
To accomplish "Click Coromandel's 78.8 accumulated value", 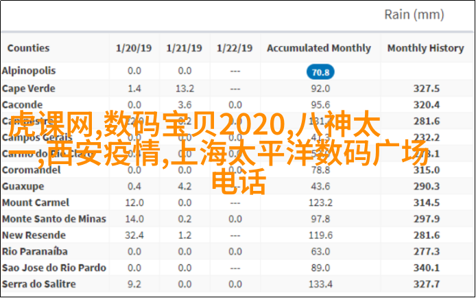I will click(x=320, y=170).
